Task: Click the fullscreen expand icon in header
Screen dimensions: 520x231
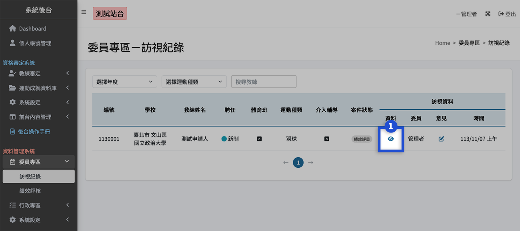Action: [x=488, y=14]
